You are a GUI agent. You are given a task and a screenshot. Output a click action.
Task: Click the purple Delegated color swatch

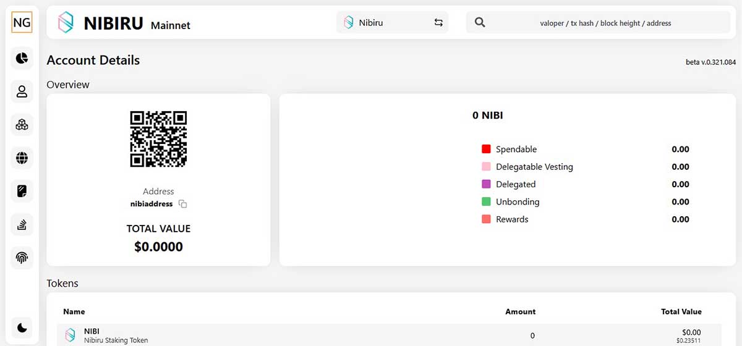[486, 184]
